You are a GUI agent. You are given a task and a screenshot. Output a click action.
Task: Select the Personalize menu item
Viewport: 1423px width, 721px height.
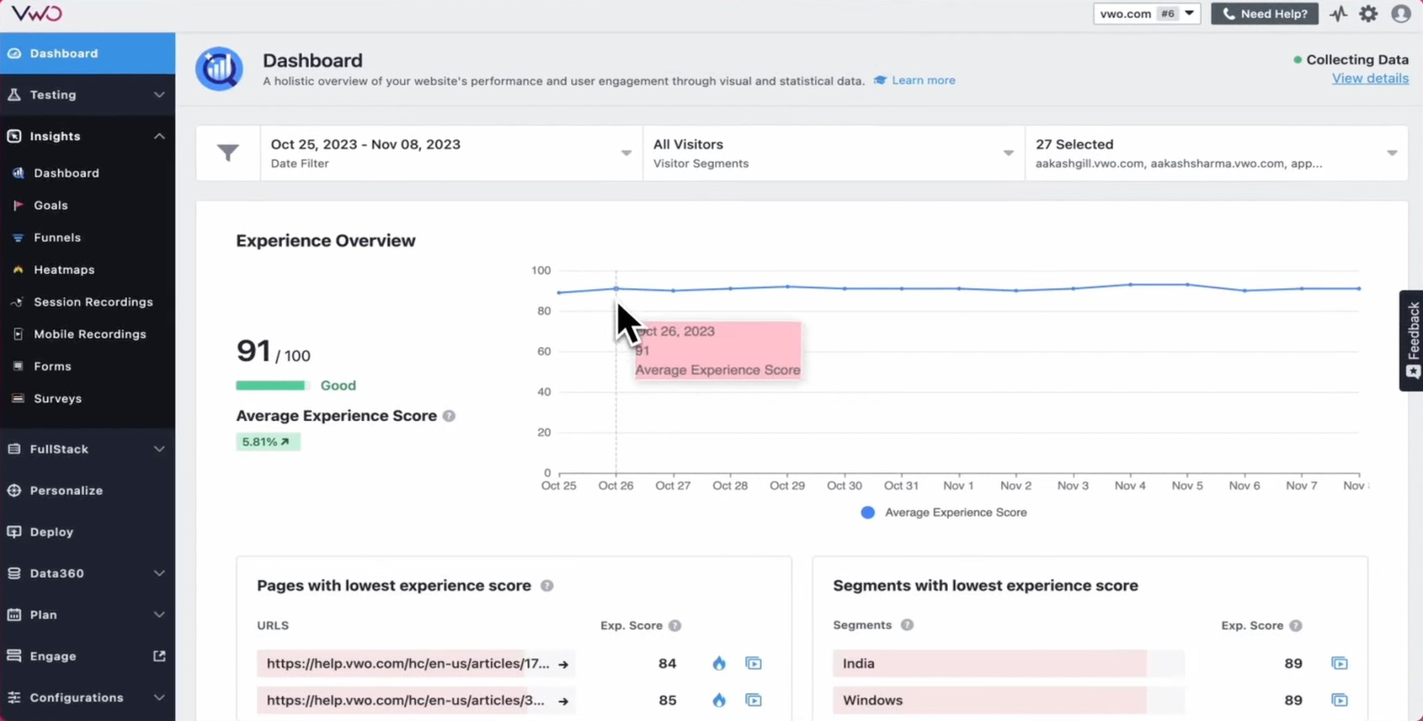coord(66,490)
